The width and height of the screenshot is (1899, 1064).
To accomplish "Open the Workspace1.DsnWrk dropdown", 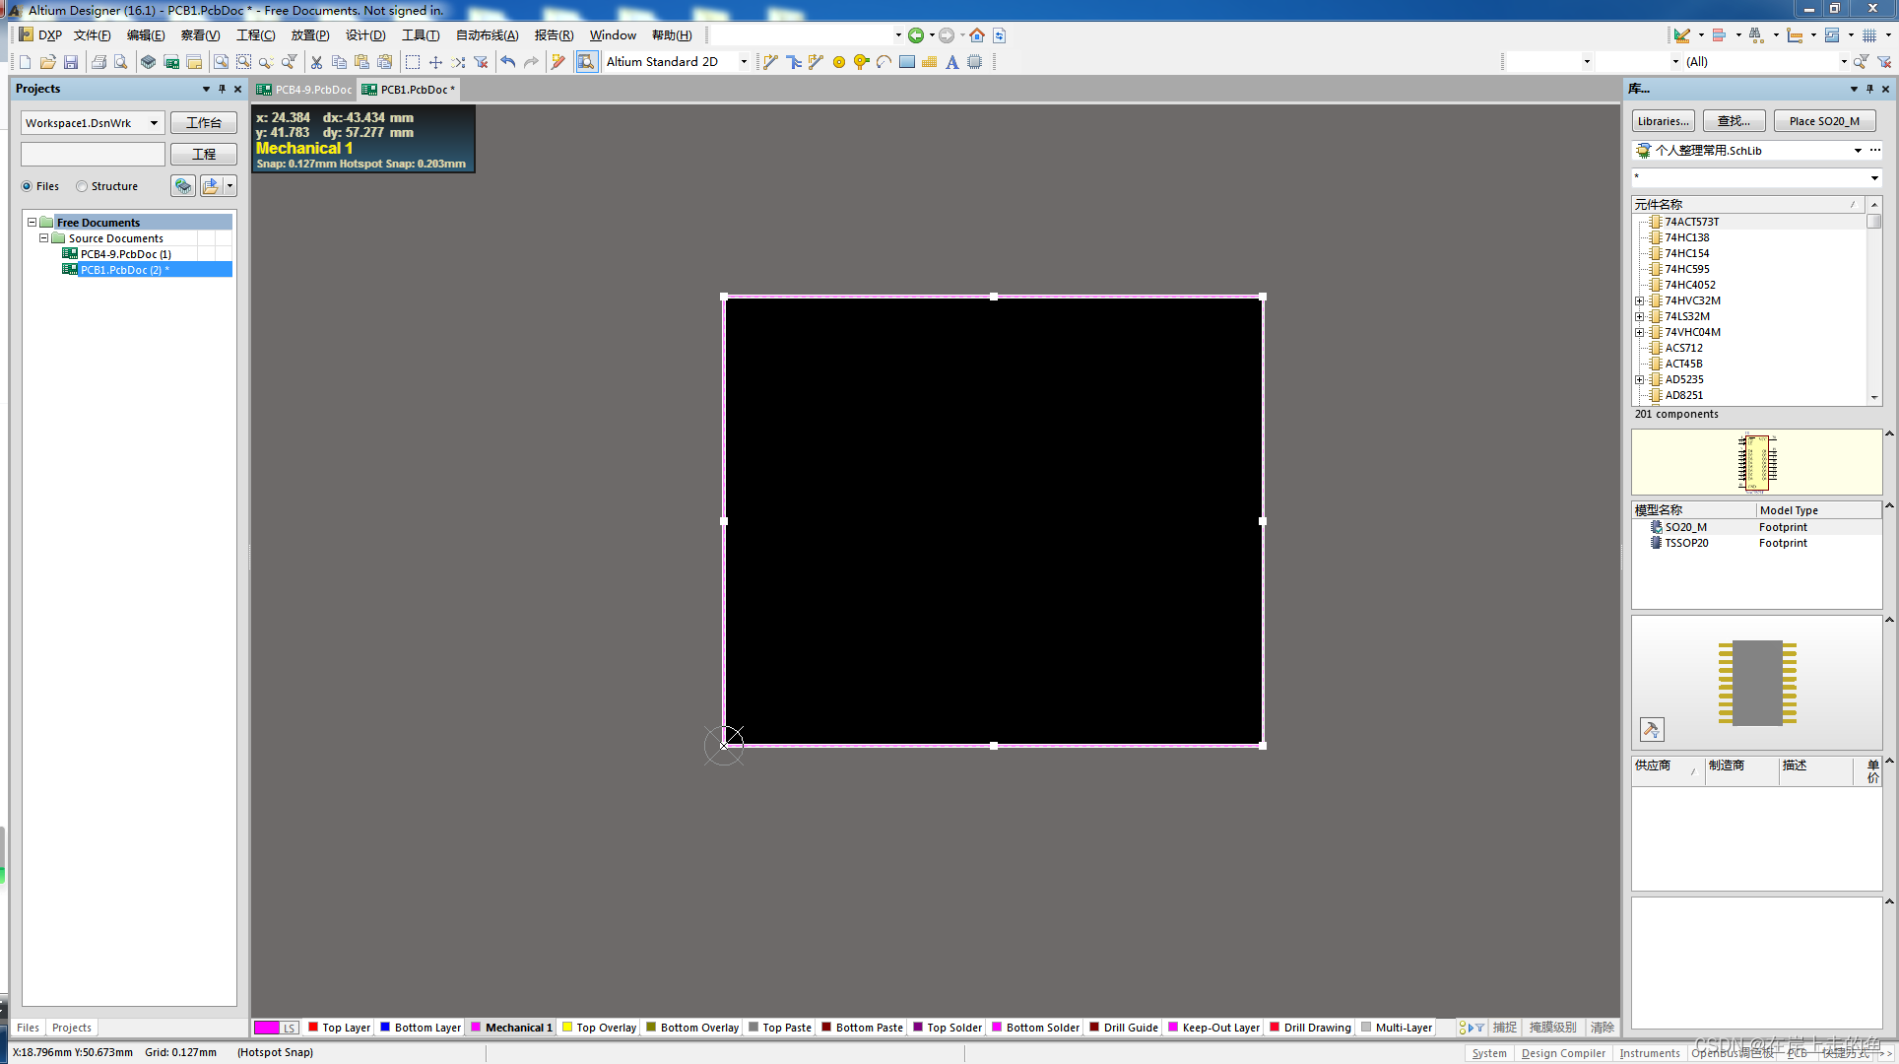I will [x=154, y=123].
